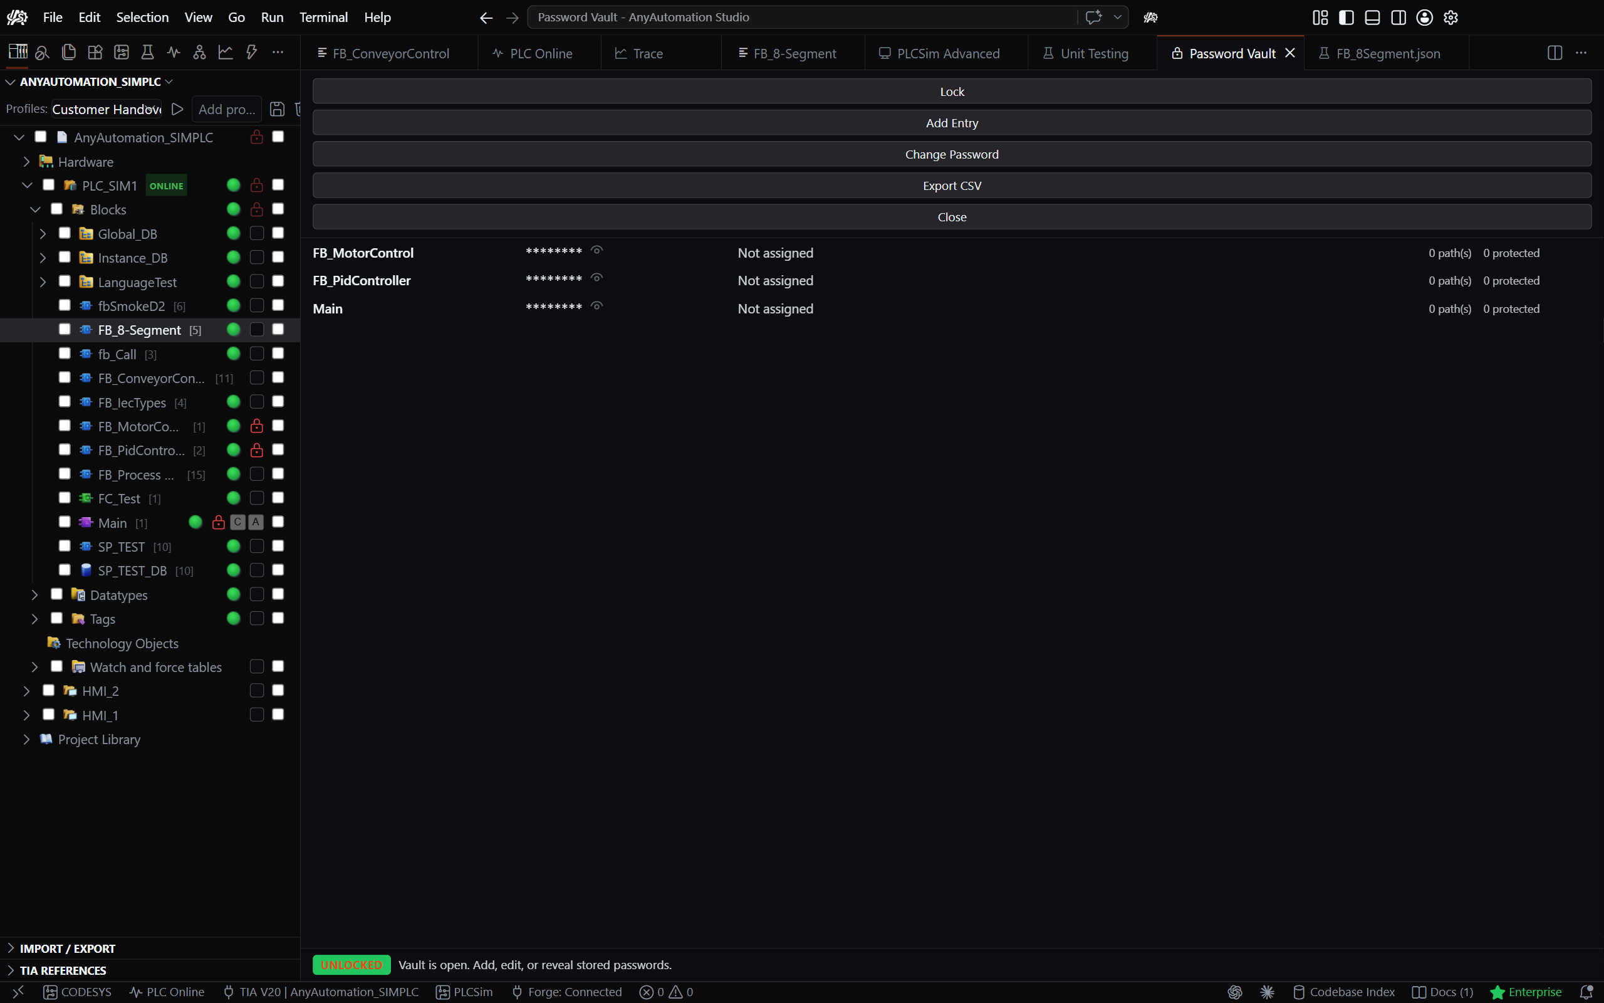Collapse the ANYAUTOMATION_SIMPLC section
1604x1003 pixels.
11,81
